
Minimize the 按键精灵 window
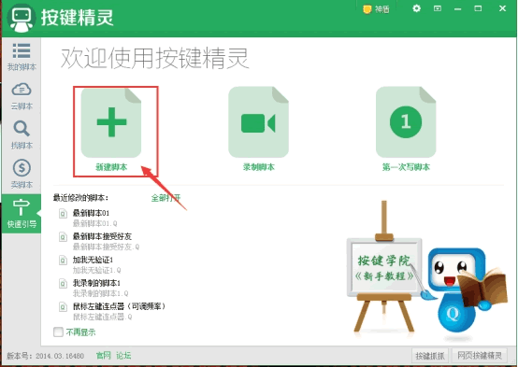(x=457, y=9)
